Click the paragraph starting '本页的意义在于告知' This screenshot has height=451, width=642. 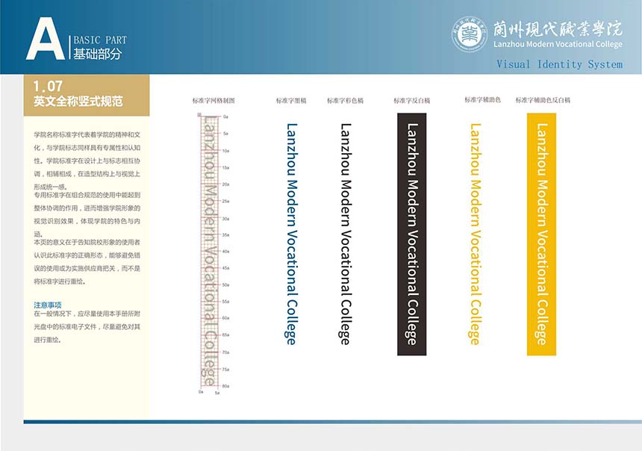coord(87,262)
